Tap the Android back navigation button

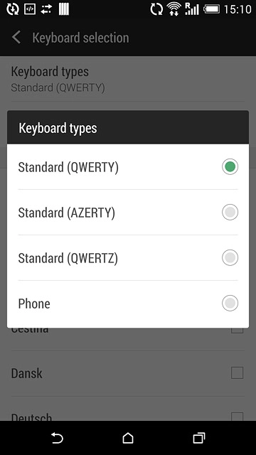(x=57, y=438)
